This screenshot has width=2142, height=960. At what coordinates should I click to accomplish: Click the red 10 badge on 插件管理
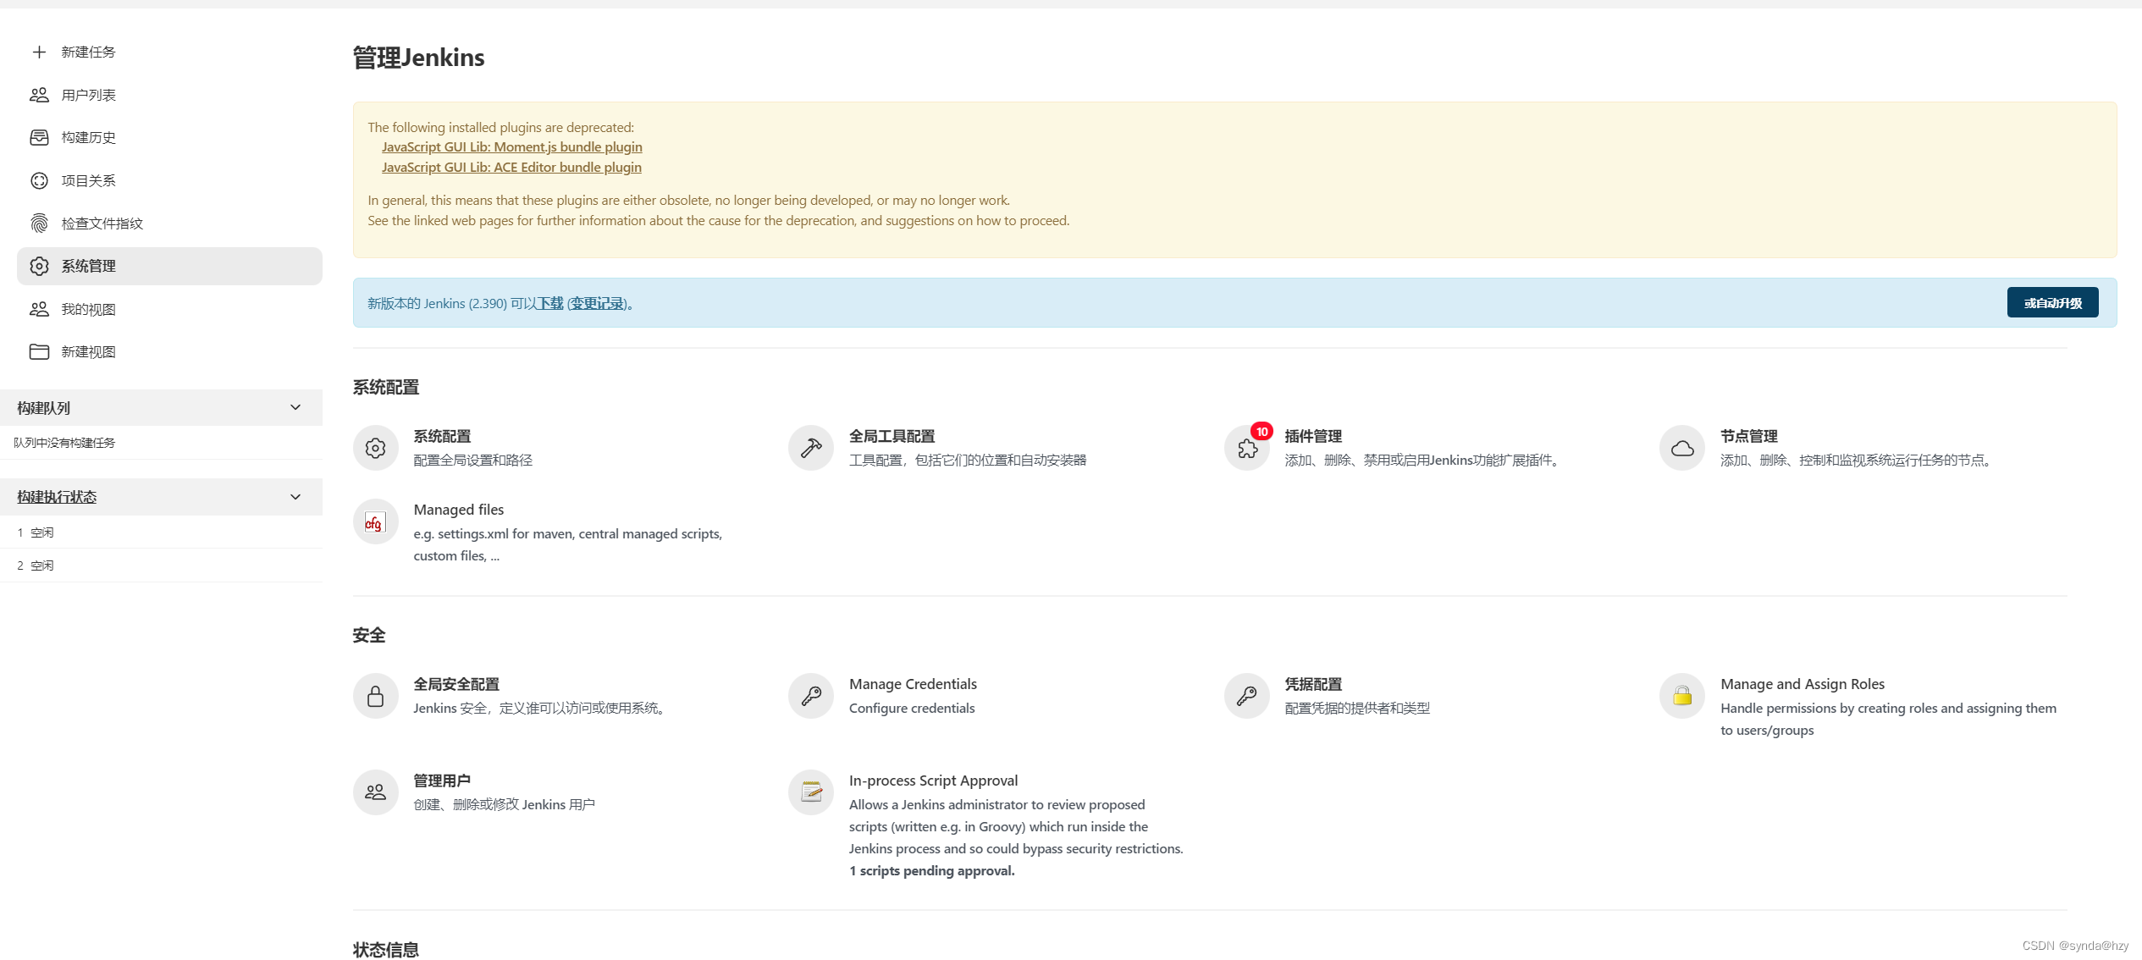tap(1261, 432)
